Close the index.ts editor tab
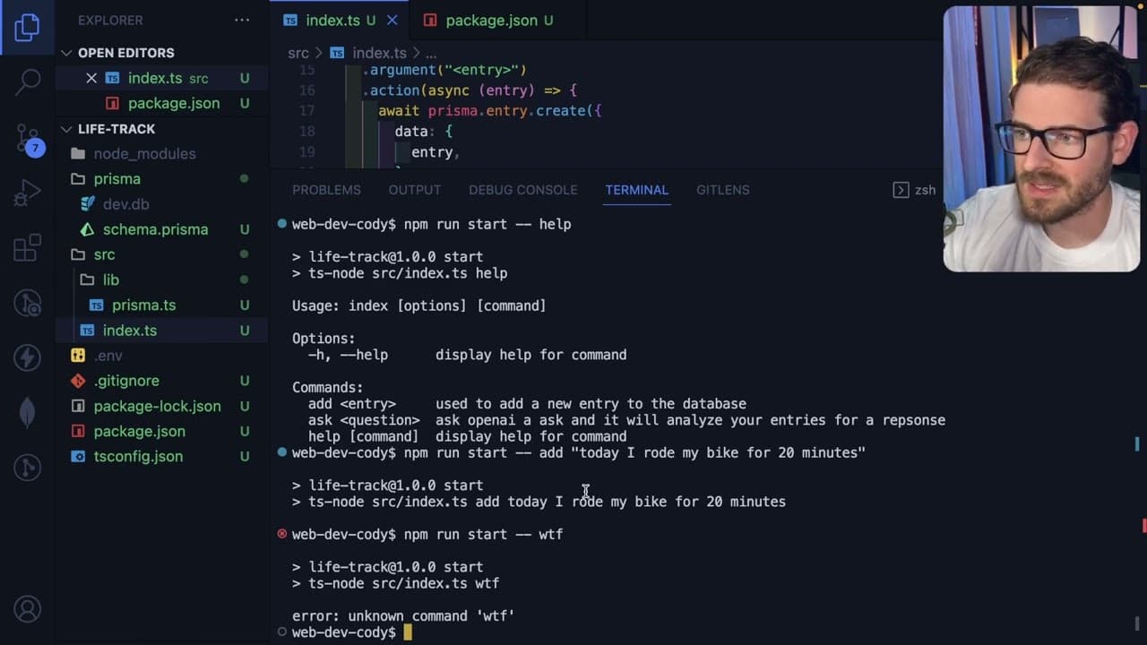This screenshot has width=1147, height=645. click(x=392, y=20)
